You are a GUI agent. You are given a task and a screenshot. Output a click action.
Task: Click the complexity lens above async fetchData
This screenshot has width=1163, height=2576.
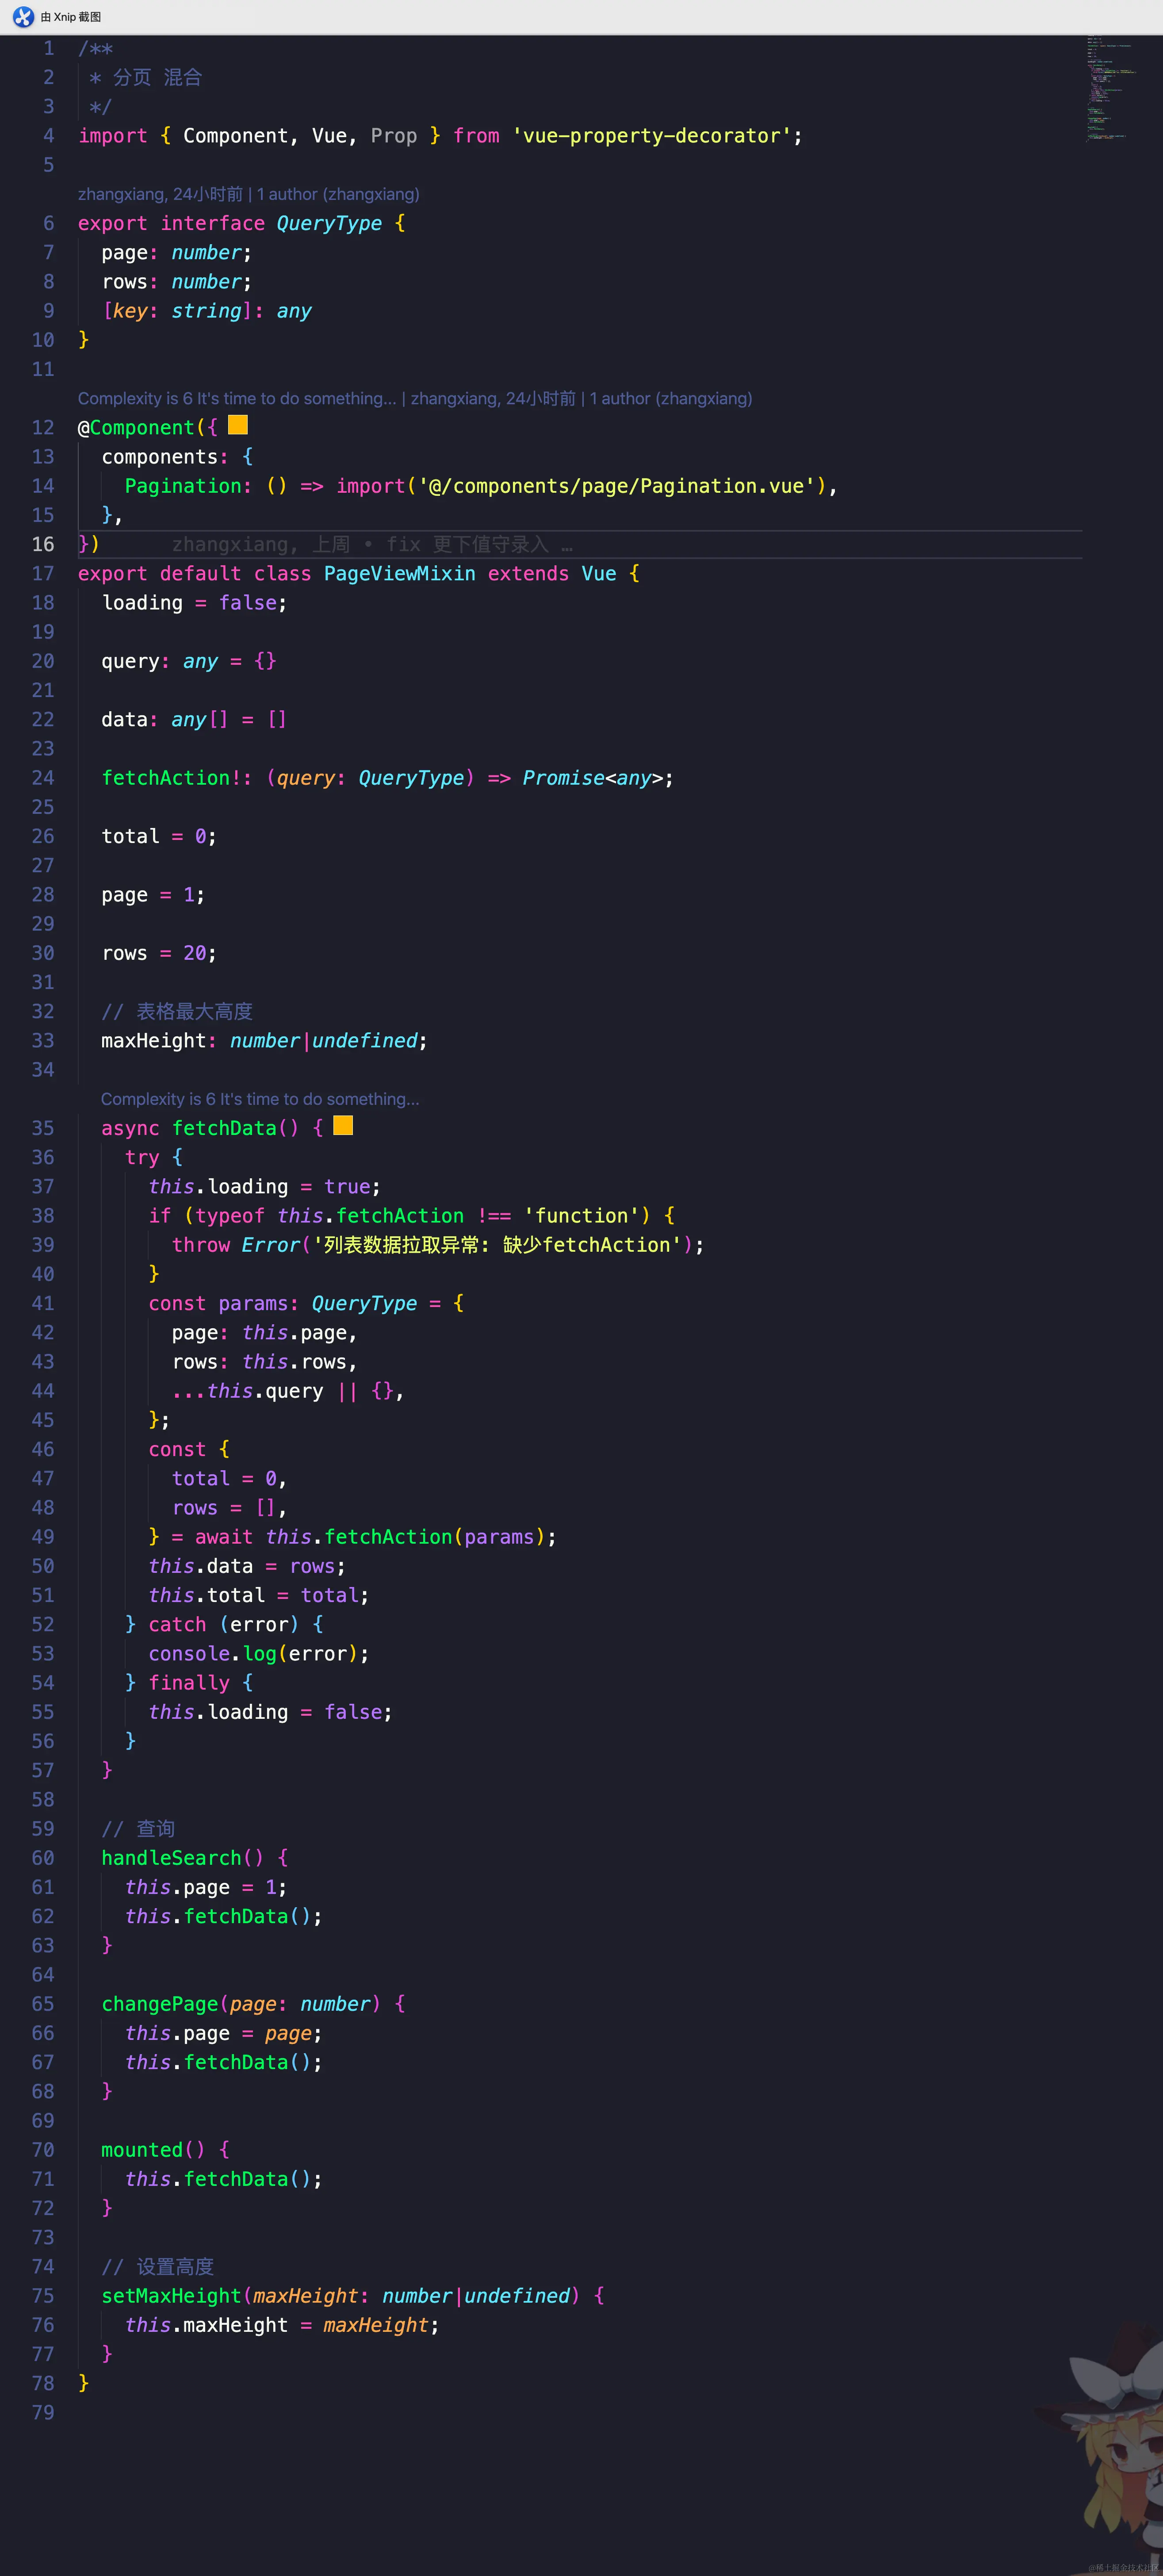(x=260, y=1099)
